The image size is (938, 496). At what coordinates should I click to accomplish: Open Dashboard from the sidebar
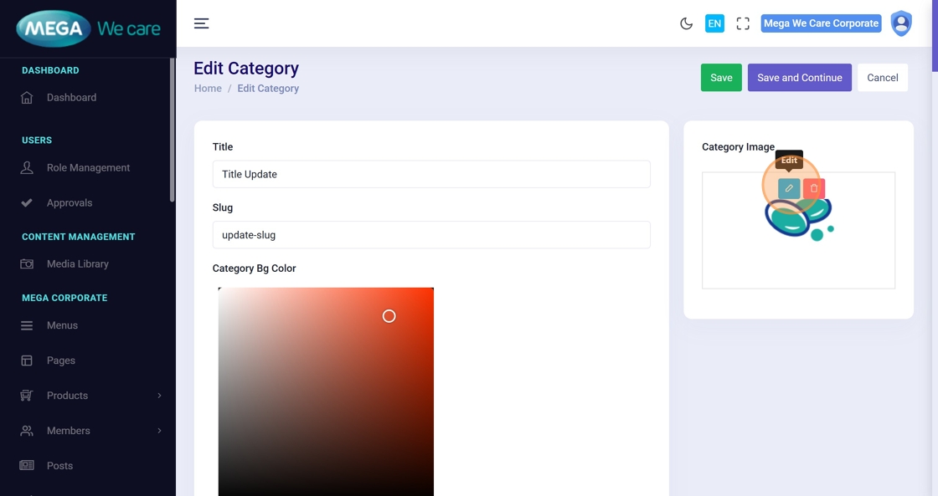point(71,98)
